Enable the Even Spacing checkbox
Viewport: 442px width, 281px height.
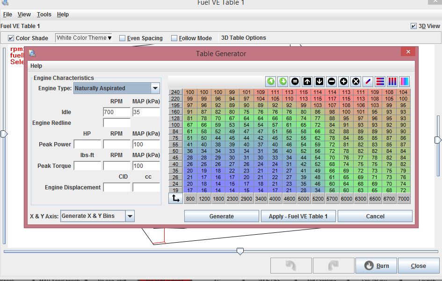pyautogui.click(x=123, y=38)
